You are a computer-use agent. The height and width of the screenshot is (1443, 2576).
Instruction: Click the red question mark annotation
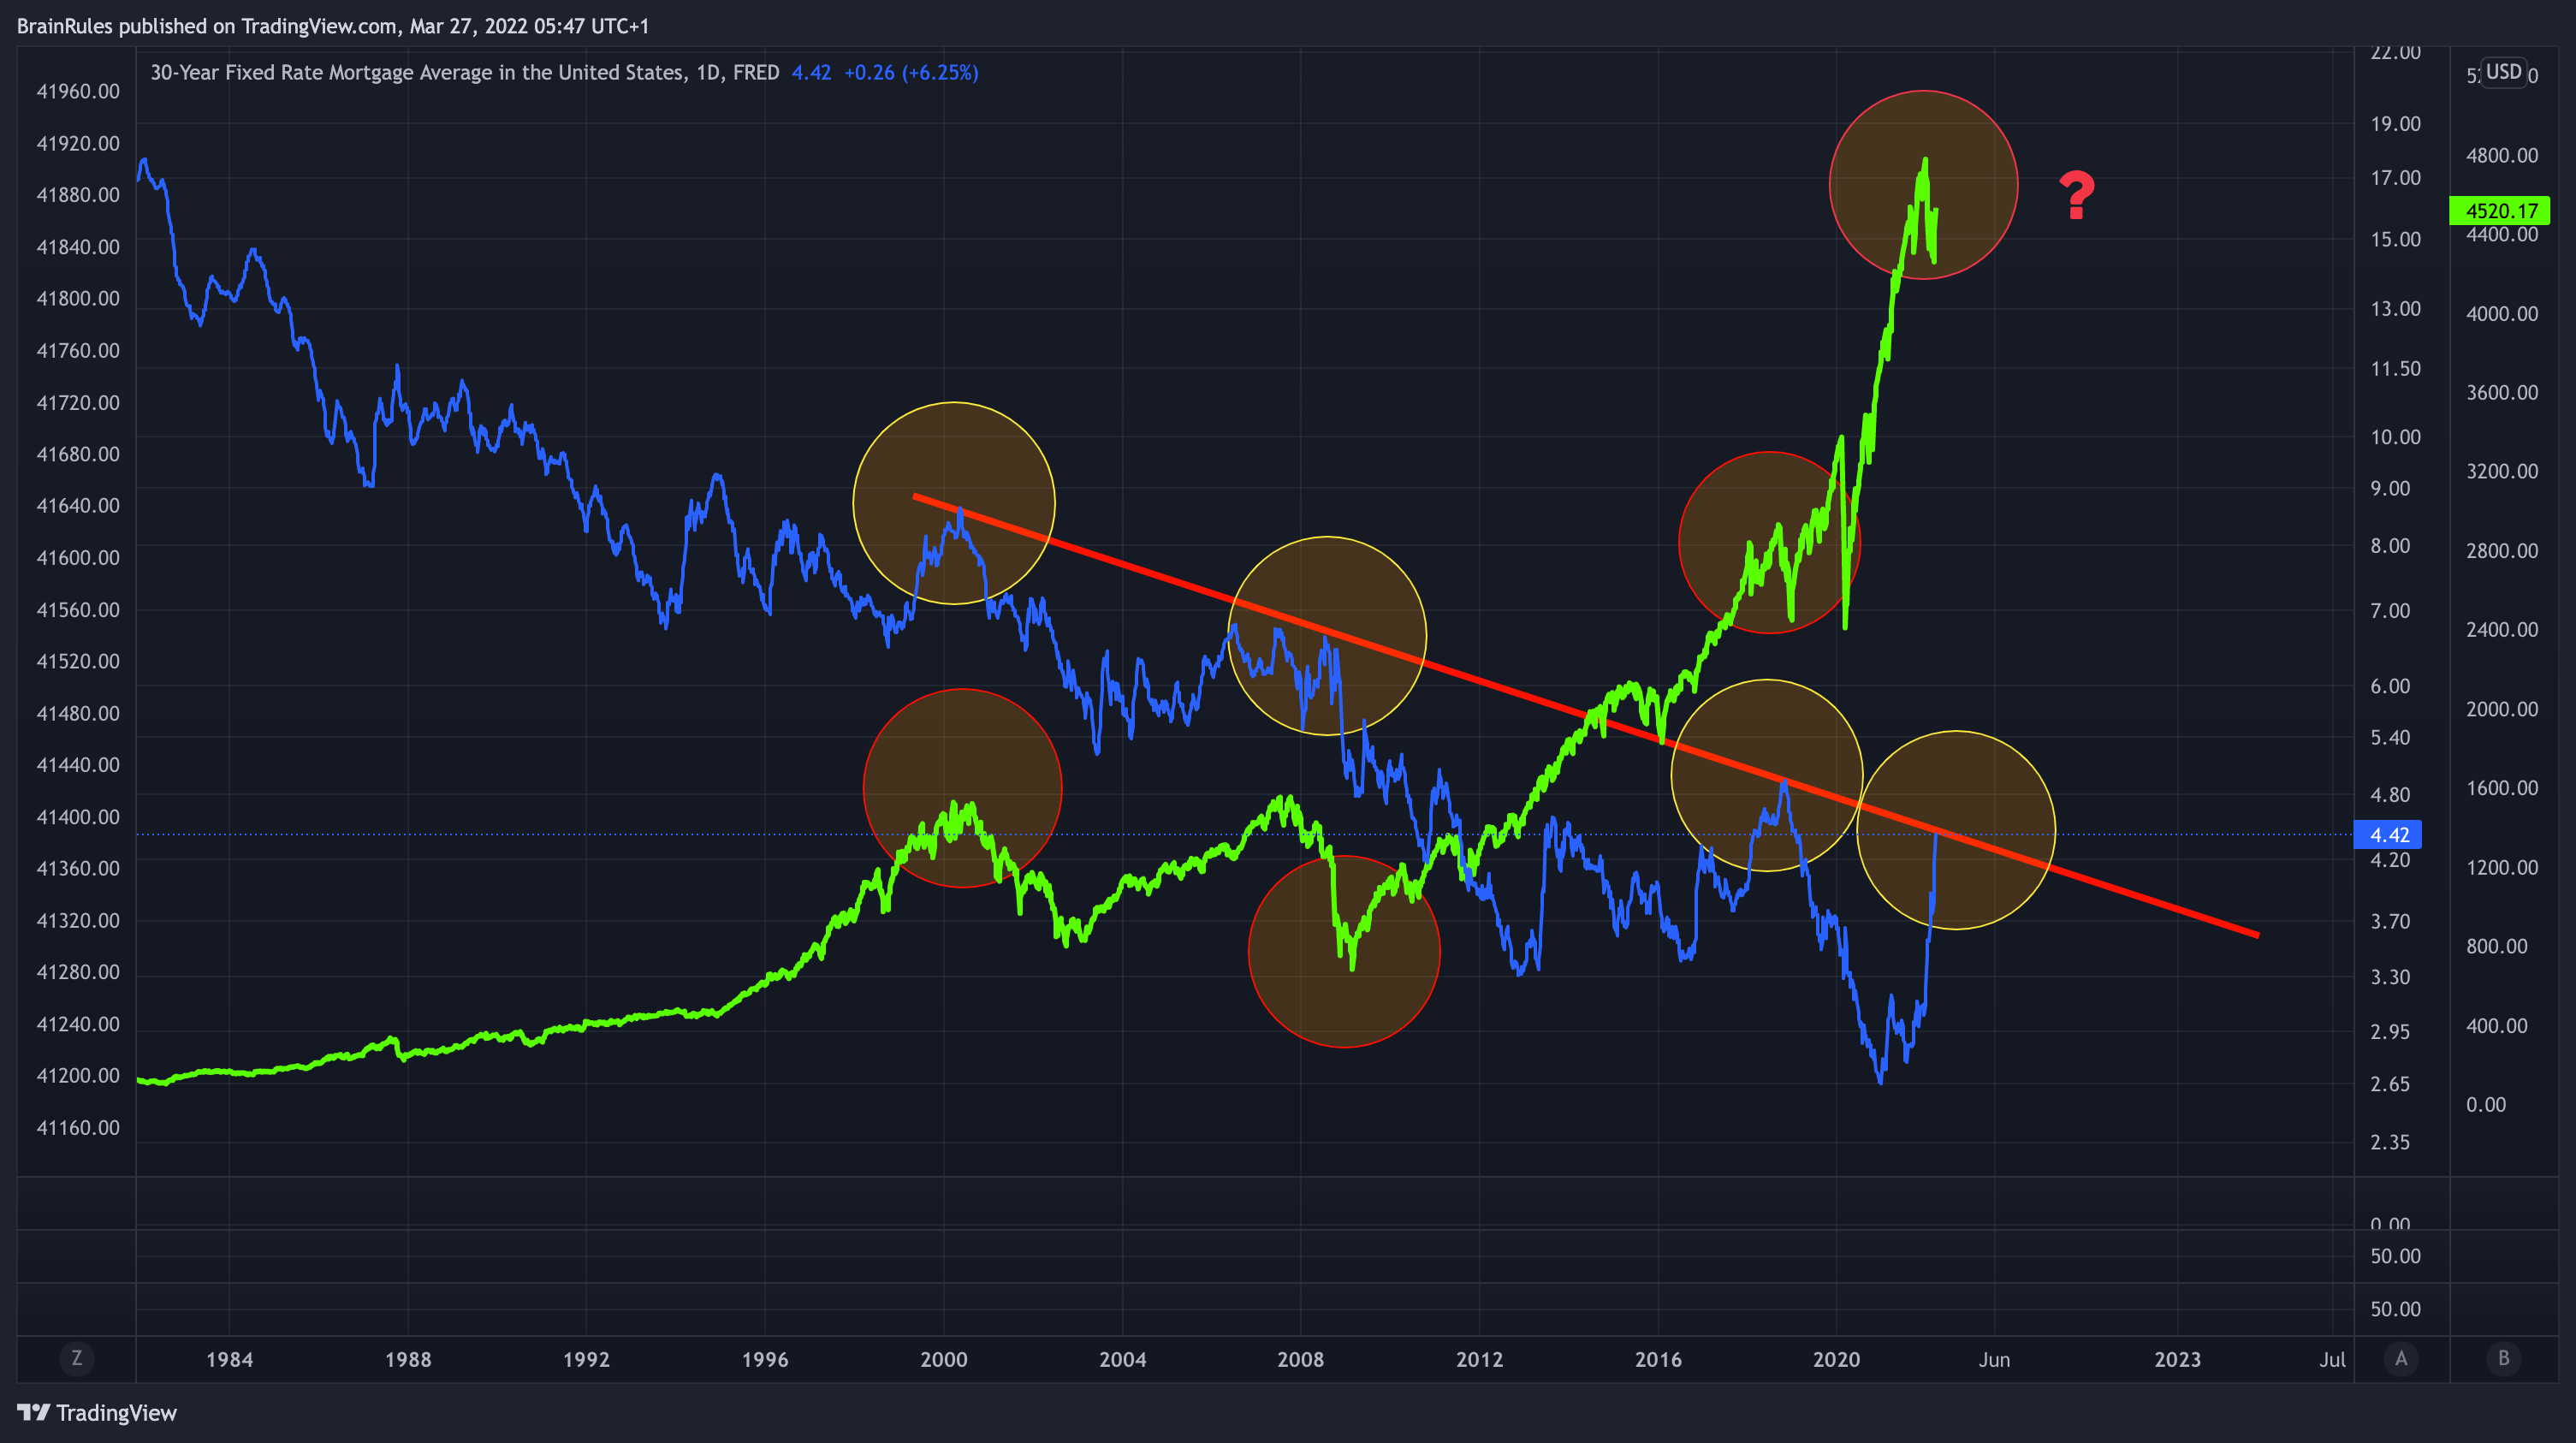[x=2077, y=196]
